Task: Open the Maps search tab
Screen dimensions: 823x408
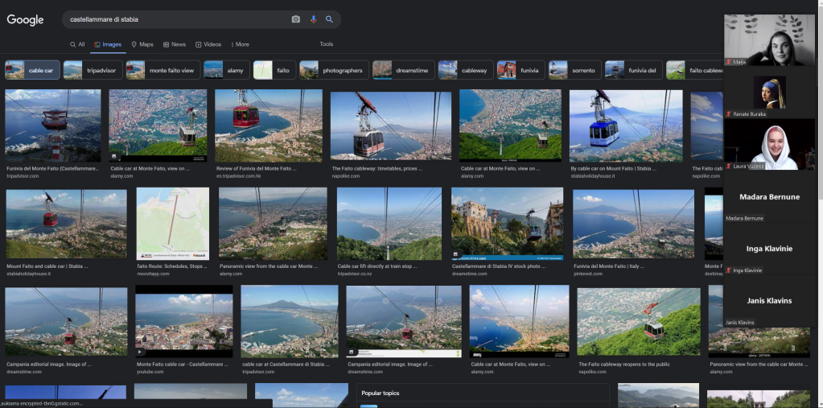Action: coord(142,44)
